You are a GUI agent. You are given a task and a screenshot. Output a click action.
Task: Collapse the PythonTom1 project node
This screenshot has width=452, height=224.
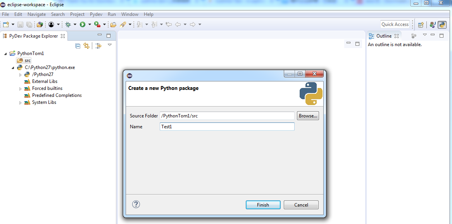tap(5, 54)
